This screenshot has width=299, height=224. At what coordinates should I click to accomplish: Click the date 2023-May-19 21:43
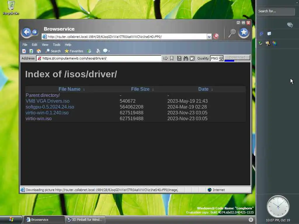[x=187, y=101]
